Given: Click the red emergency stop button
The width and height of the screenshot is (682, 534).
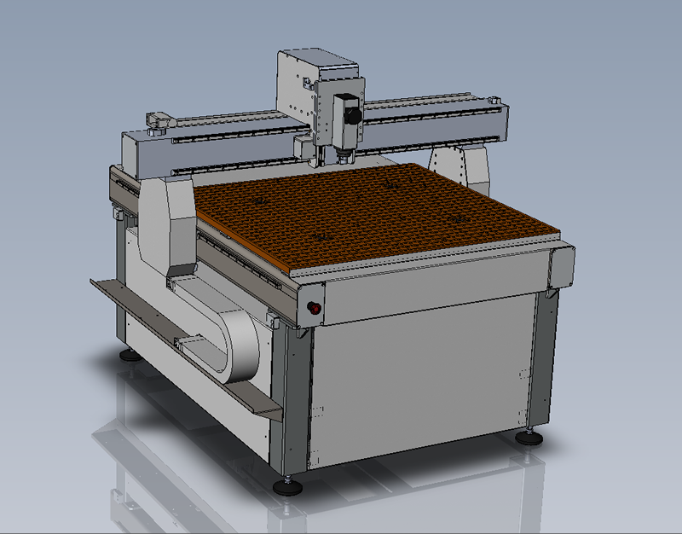Looking at the screenshot, I should [315, 309].
